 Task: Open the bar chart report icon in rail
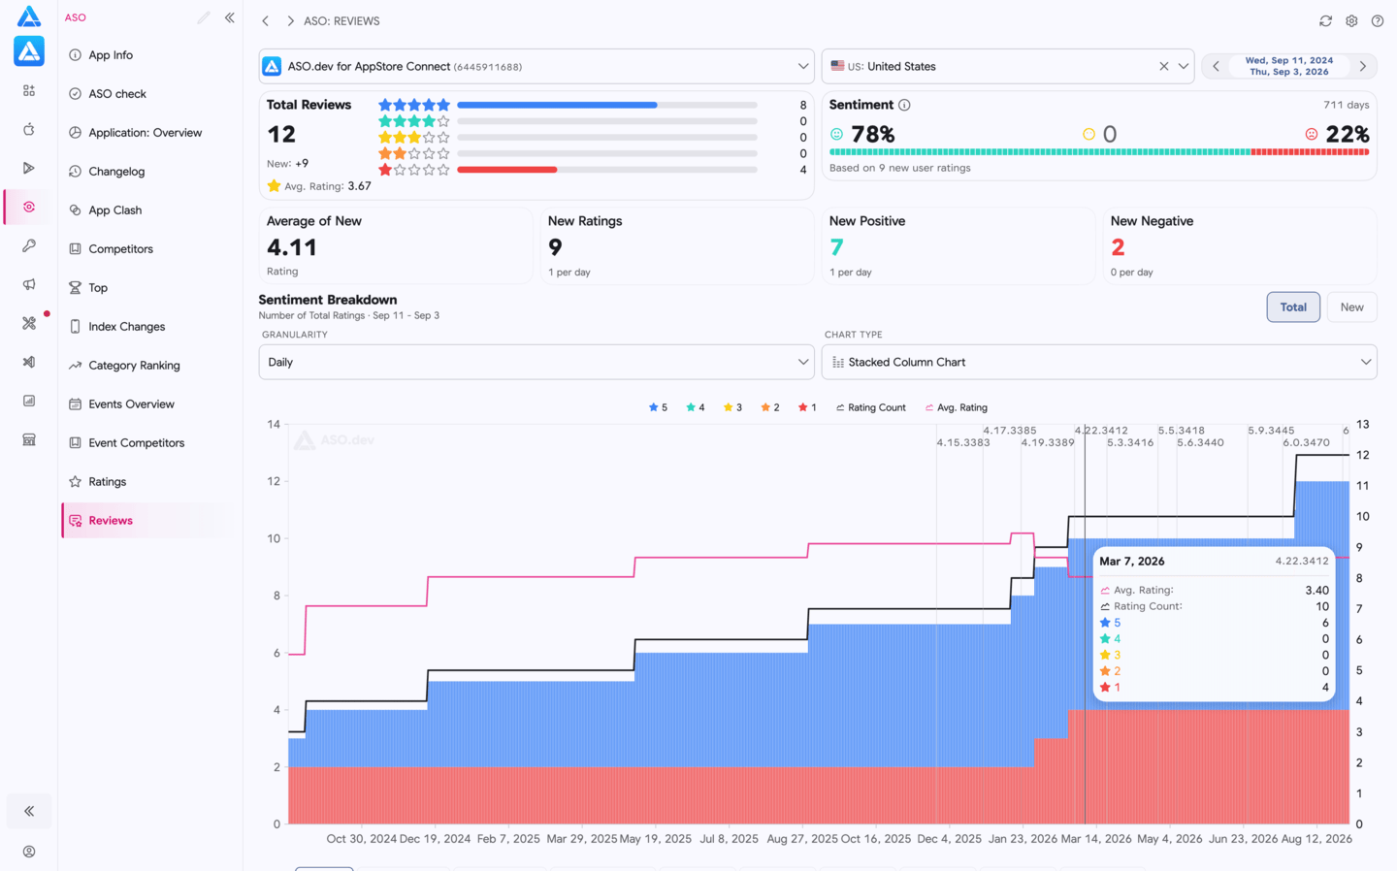click(29, 401)
